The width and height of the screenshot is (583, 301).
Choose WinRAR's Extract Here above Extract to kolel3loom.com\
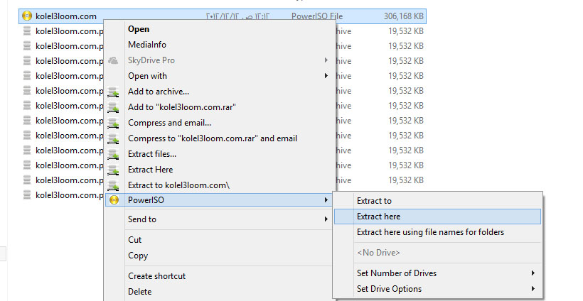[x=150, y=170]
